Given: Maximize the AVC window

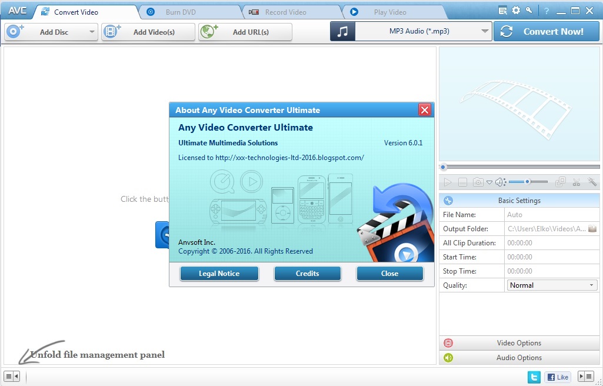Looking at the screenshot, I should (575, 11).
